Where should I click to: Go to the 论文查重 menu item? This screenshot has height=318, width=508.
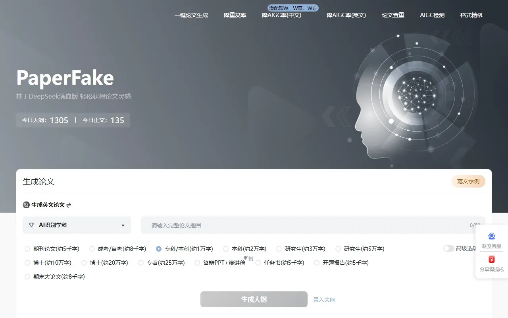[x=393, y=15]
